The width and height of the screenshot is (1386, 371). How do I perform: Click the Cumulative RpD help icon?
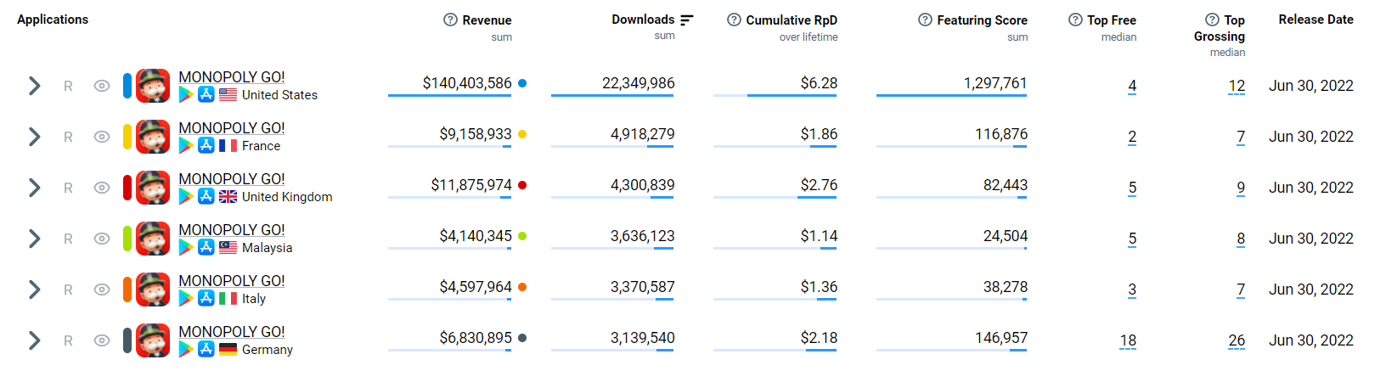[734, 20]
